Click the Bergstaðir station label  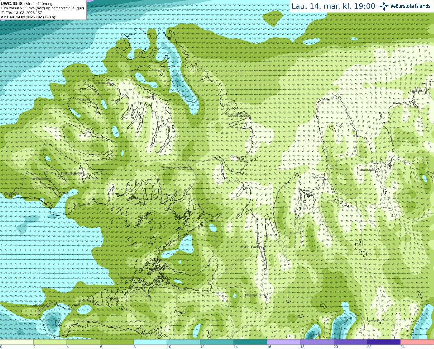pos(368,170)
